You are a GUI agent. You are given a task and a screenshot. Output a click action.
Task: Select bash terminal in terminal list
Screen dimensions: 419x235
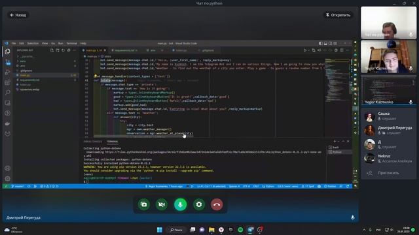[x=340, y=147]
